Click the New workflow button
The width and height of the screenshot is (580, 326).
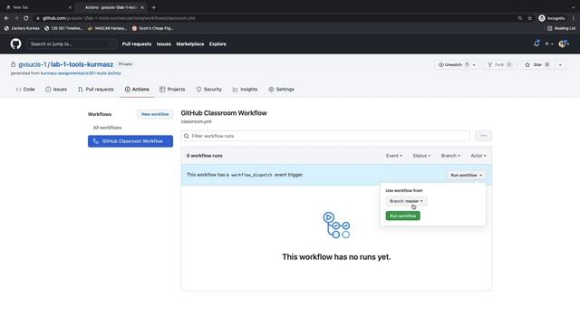pyautogui.click(x=155, y=114)
